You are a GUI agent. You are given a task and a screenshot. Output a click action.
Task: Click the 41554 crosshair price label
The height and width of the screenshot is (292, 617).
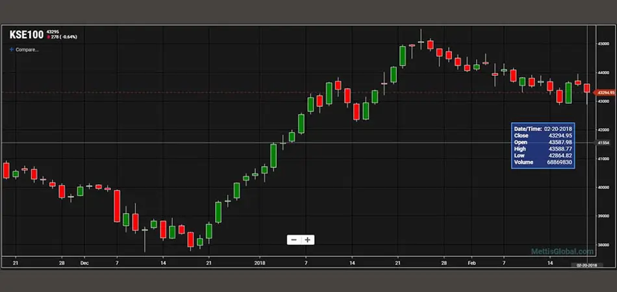(x=603, y=143)
